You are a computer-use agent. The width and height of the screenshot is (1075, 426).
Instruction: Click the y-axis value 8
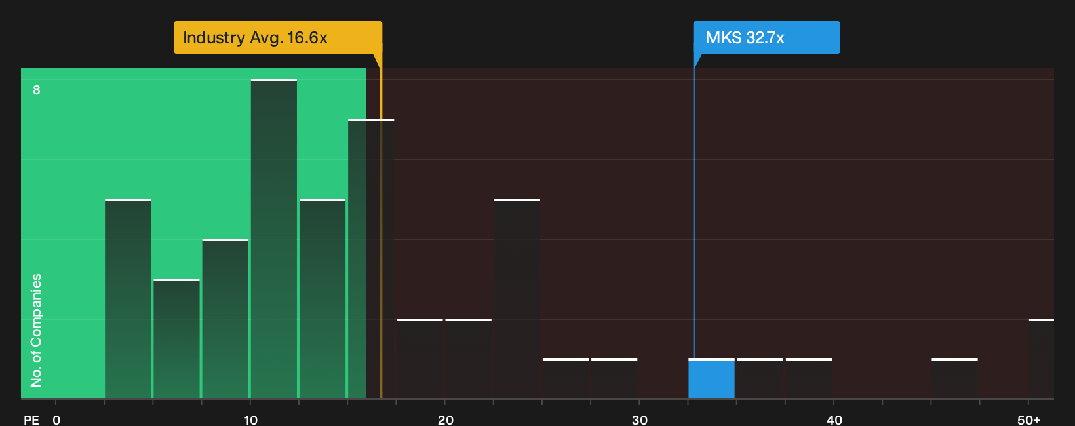pyautogui.click(x=37, y=90)
